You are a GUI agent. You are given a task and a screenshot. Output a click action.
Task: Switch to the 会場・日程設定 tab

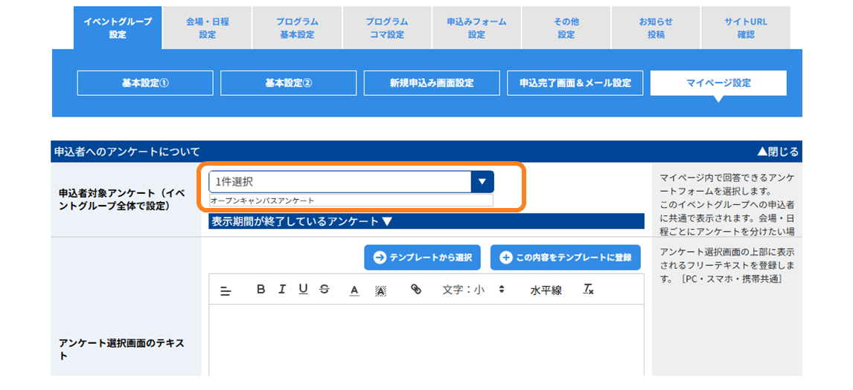[x=207, y=27]
